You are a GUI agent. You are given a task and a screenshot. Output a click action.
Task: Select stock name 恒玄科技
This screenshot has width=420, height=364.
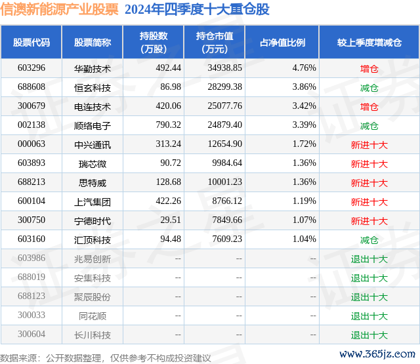pyautogui.click(x=93, y=88)
